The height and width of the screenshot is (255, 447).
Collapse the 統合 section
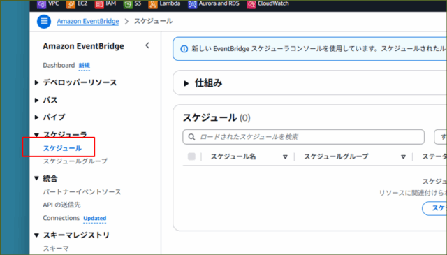tap(36, 179)
